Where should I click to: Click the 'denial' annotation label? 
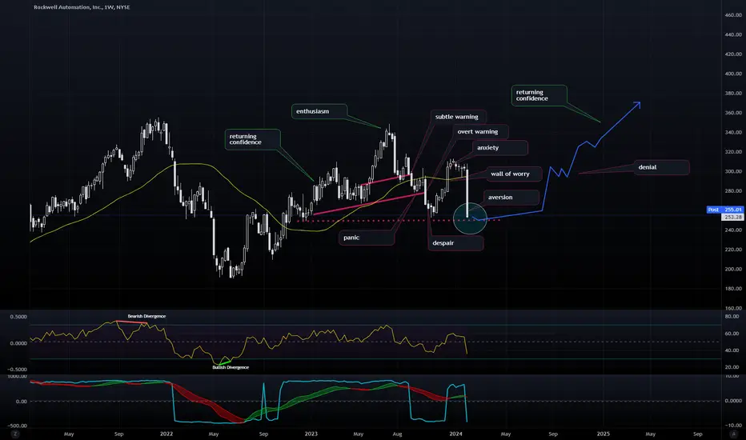(x=661, y=167)
